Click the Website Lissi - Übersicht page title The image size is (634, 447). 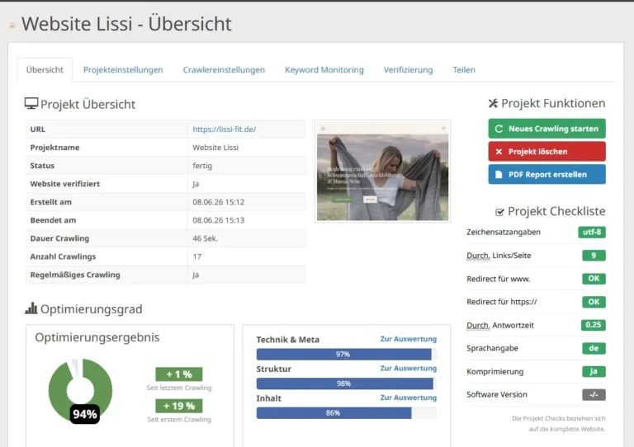(126, 24)
